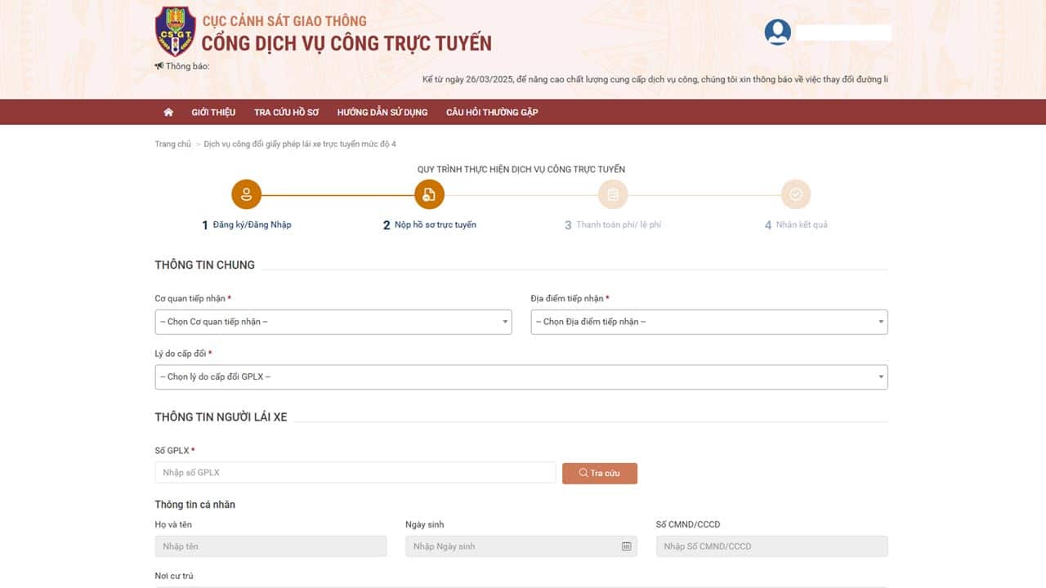Image resolution: width=1046 pixels, height=588 pixels.
Task: Expand the Địa điểm tiếp nhận dropdown
Action: (x=709, y=322)
